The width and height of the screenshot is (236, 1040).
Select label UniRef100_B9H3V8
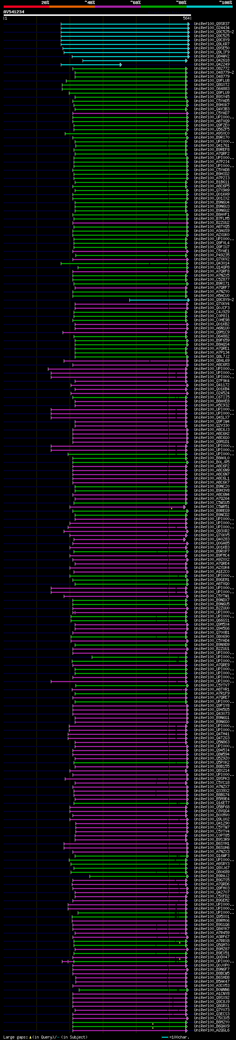(x=212, y=491)
